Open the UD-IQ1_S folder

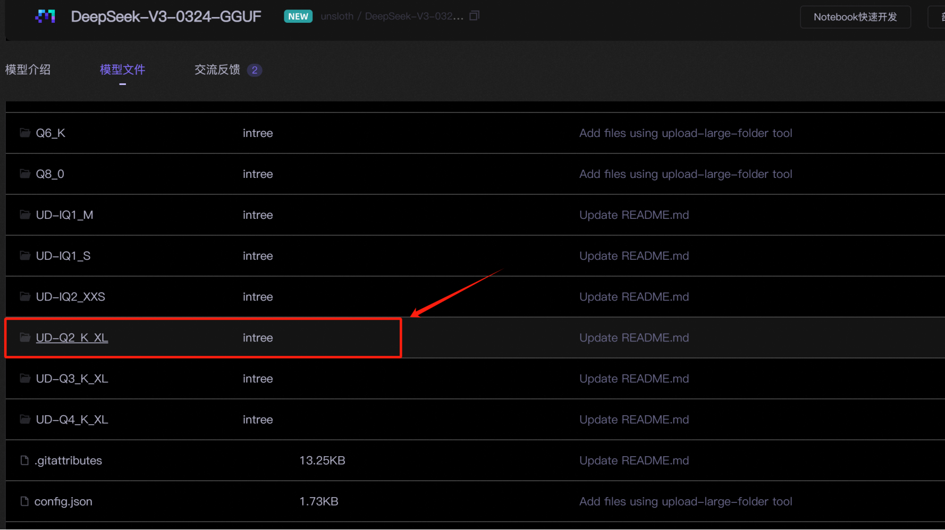[63, 255]
